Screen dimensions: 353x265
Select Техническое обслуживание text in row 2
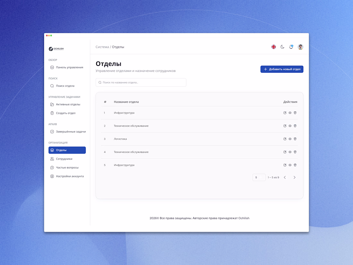tap(131, 126)
